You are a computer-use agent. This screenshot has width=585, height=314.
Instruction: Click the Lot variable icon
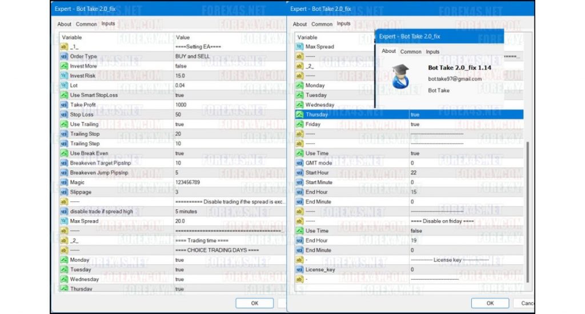64,85
